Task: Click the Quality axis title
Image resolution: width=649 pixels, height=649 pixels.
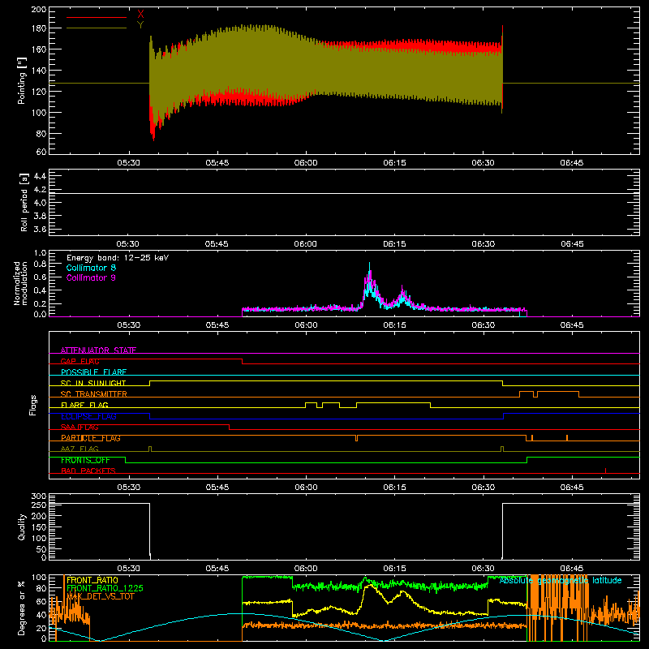Action: click(22, 527)
